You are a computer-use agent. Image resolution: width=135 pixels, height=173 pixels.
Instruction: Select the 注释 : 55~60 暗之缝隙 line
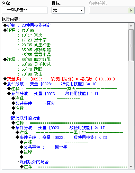click(27, 60)
